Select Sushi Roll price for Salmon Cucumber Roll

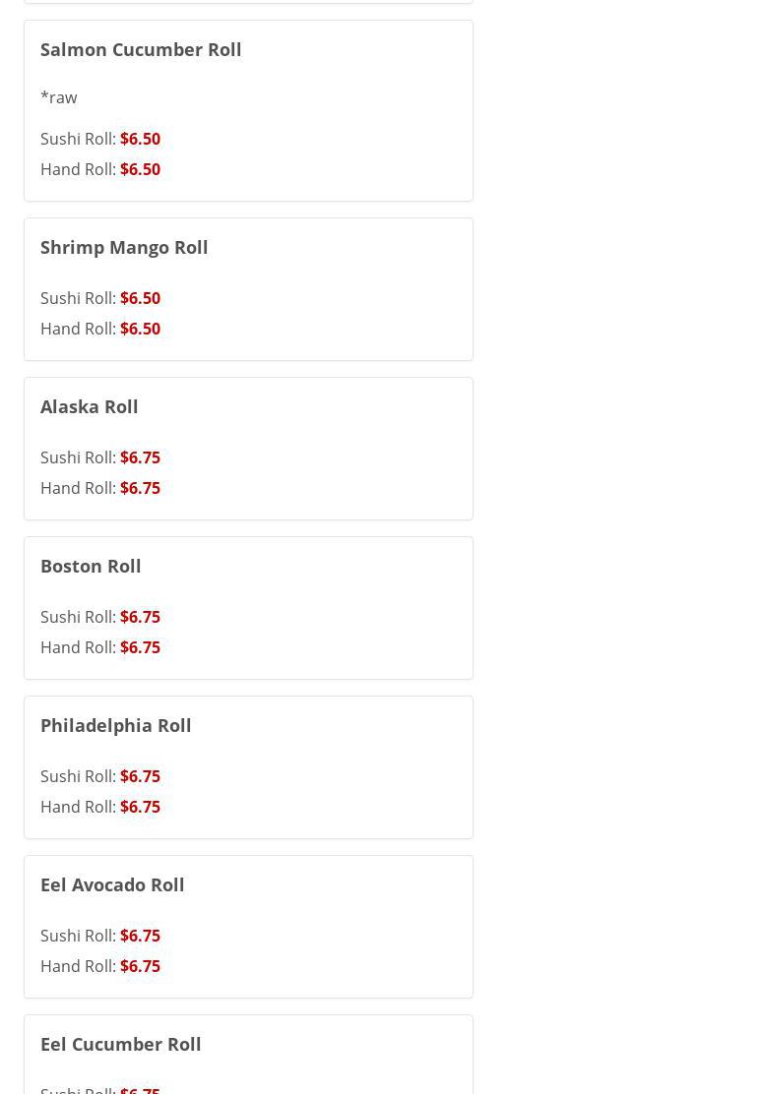click(100, 139)
